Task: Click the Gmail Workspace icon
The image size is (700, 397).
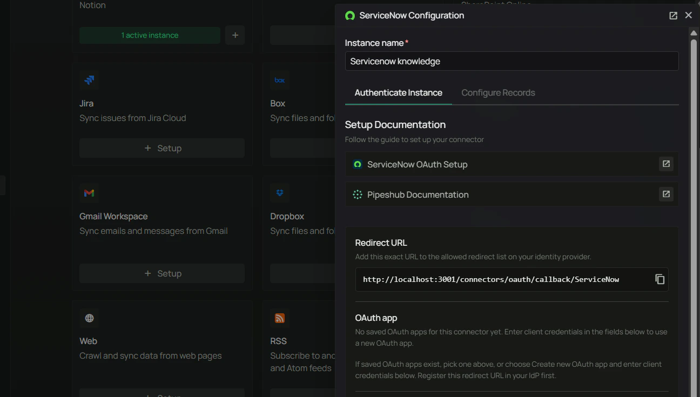Action: point(89,193)
